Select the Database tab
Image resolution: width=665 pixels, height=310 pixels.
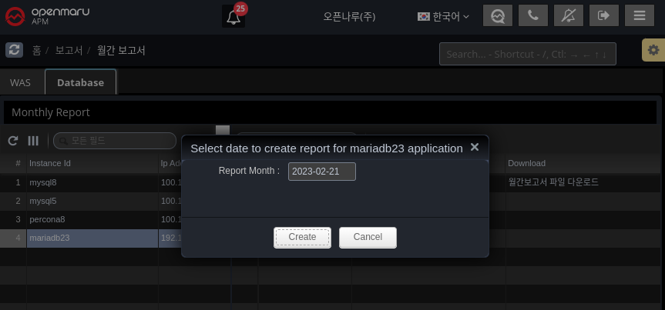click(x=80, y=82)
